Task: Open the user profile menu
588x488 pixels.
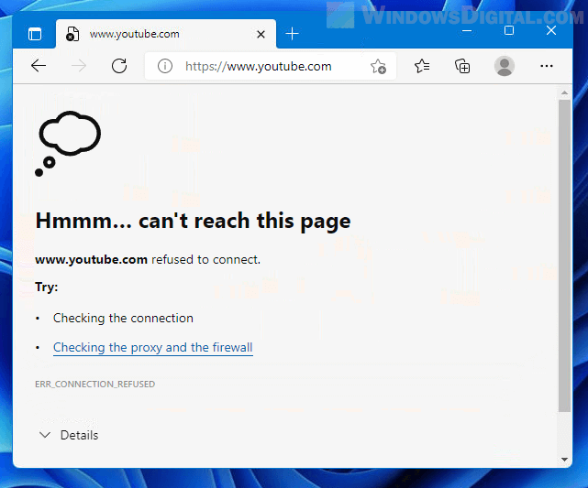Action: pos(505,66)
